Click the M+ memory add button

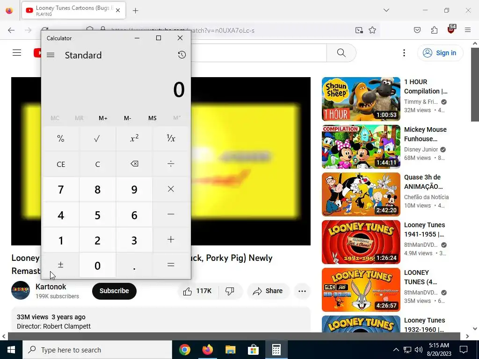pos(103,118)
